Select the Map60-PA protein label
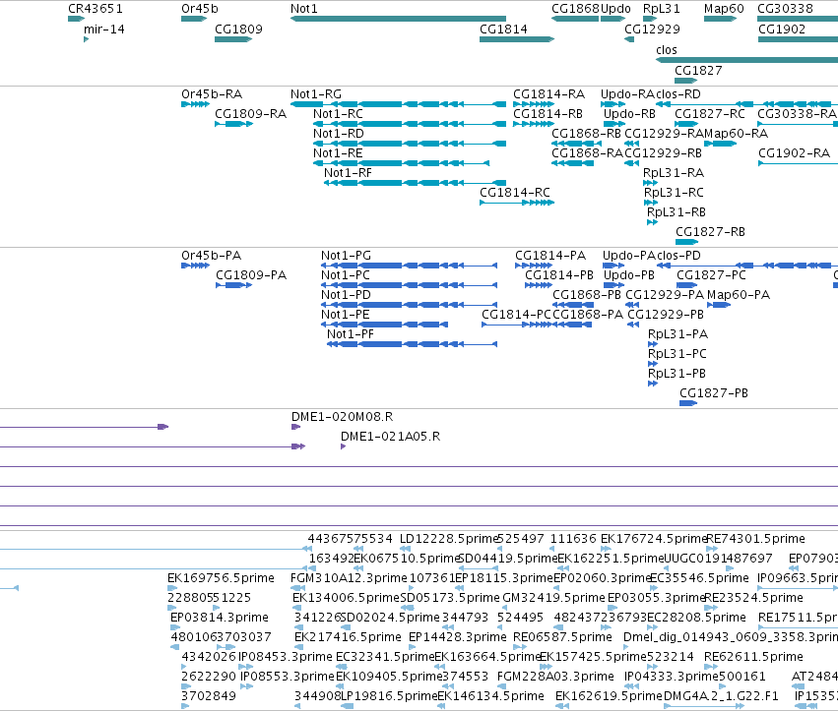The image size is (838, 711). (739, 295)
